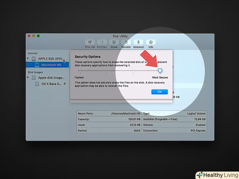Click the Disk Images sidebar section header

point(35,72)
